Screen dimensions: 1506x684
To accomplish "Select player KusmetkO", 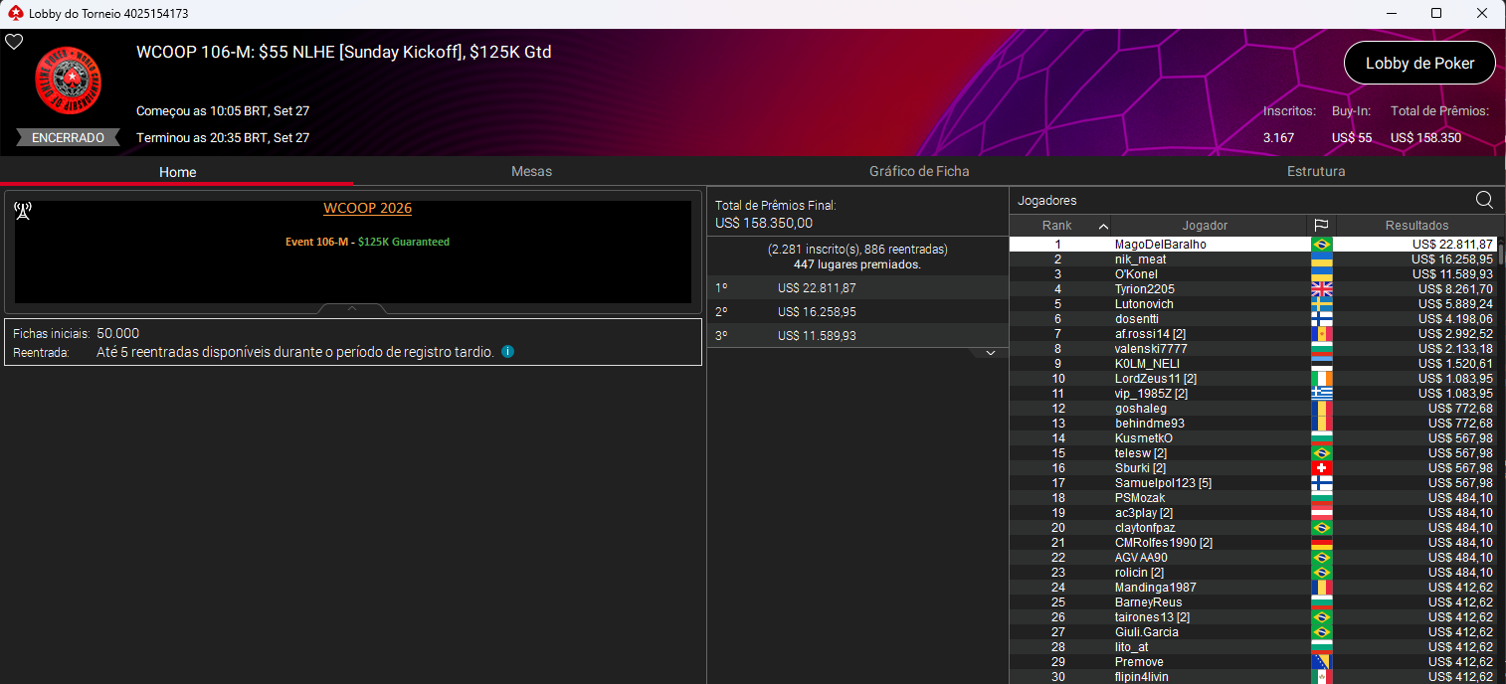I will (x=1253, y=438).
